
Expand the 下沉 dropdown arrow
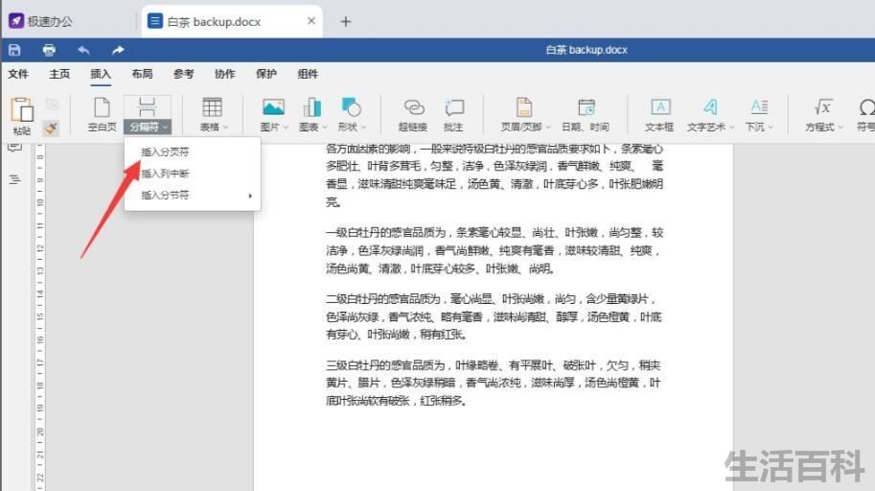pyautogui.click(x=771, y=128)
